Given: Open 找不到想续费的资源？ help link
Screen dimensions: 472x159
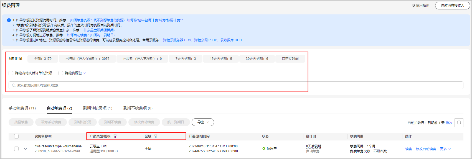Looking at the screenshot, I should [x=109, y=20].
